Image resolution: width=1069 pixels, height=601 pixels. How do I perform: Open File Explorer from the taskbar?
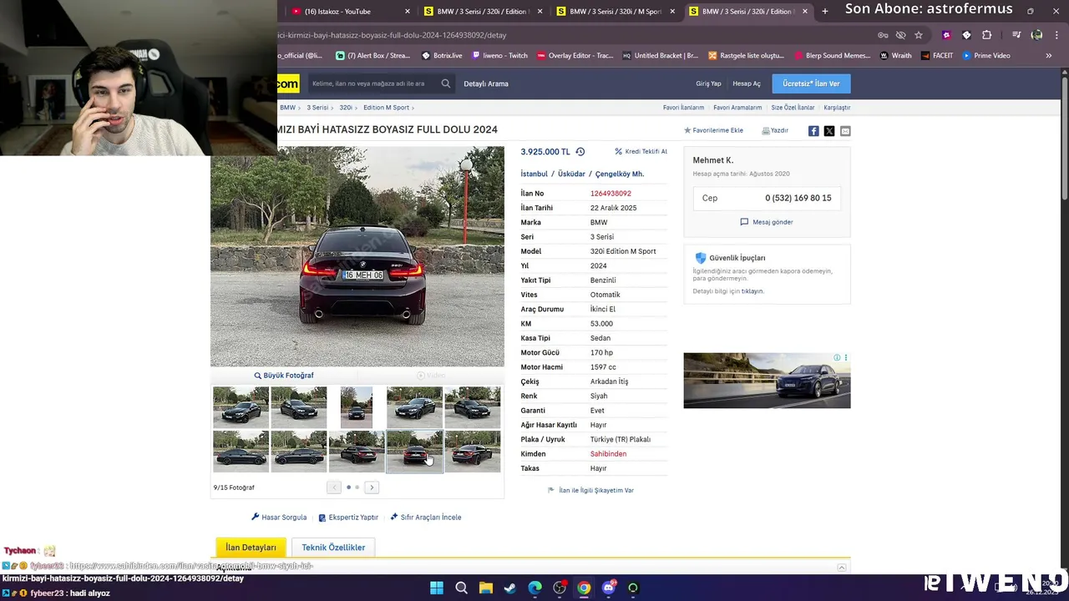(x=486, y=588)
